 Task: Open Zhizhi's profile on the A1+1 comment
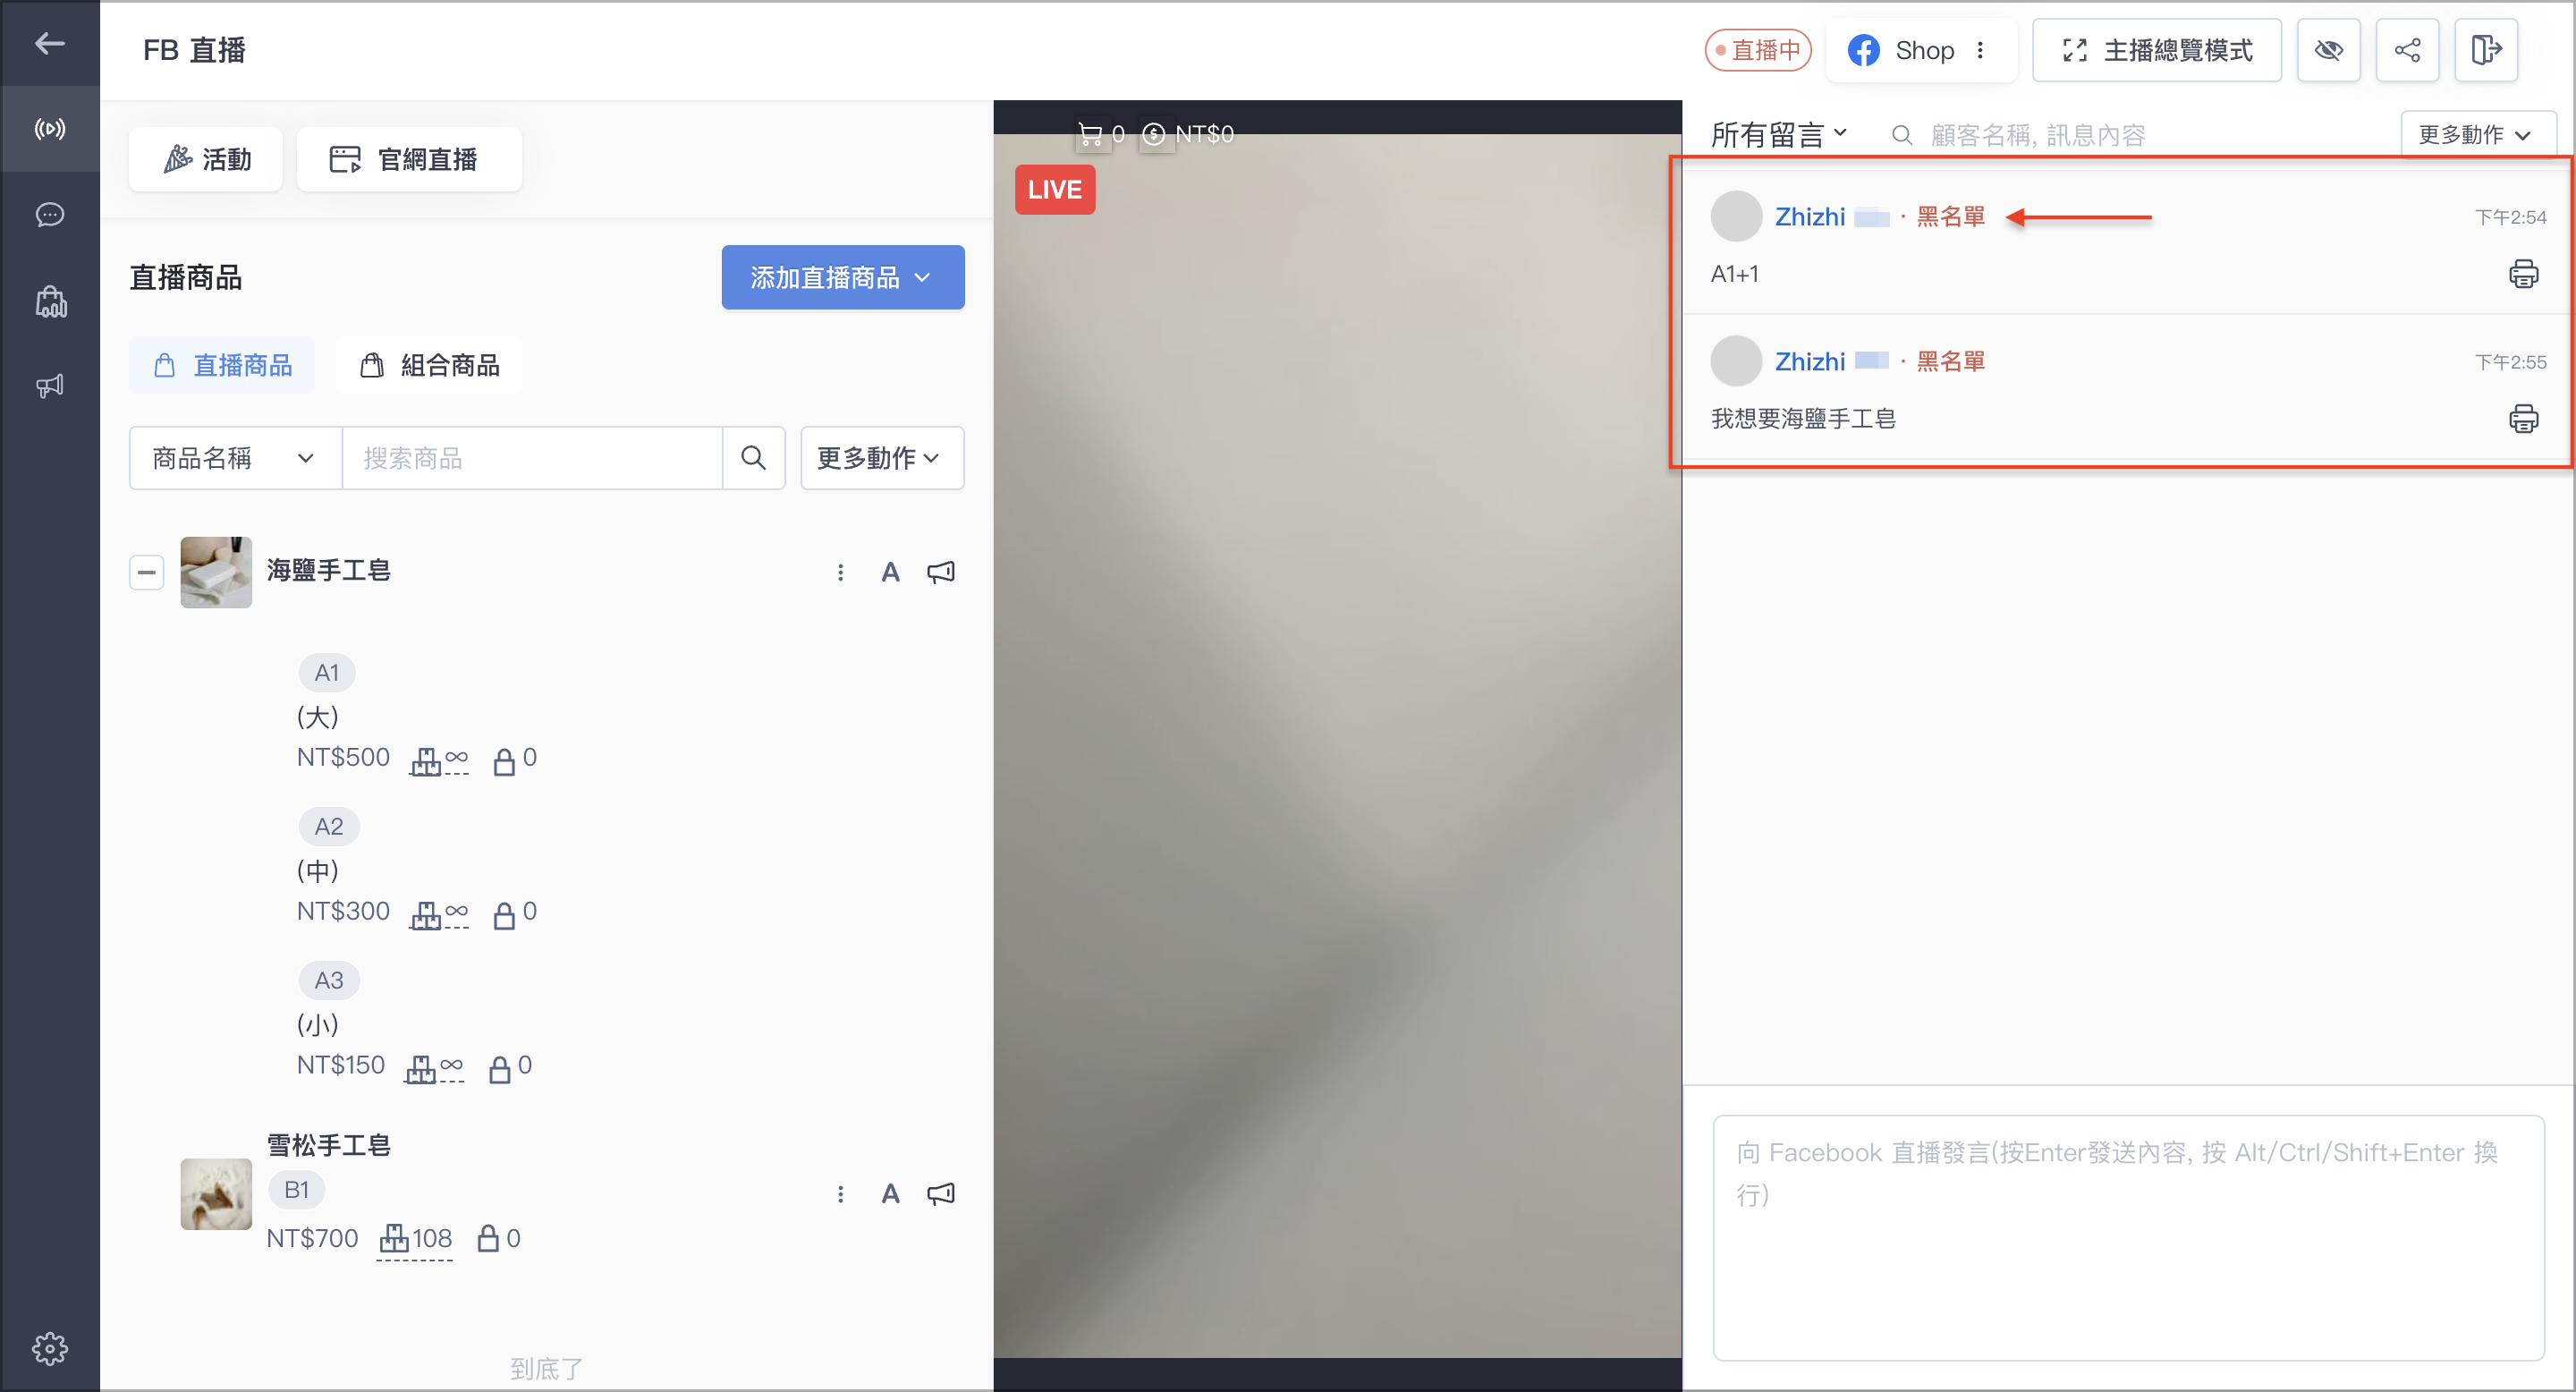click(x=1809, y=217)
